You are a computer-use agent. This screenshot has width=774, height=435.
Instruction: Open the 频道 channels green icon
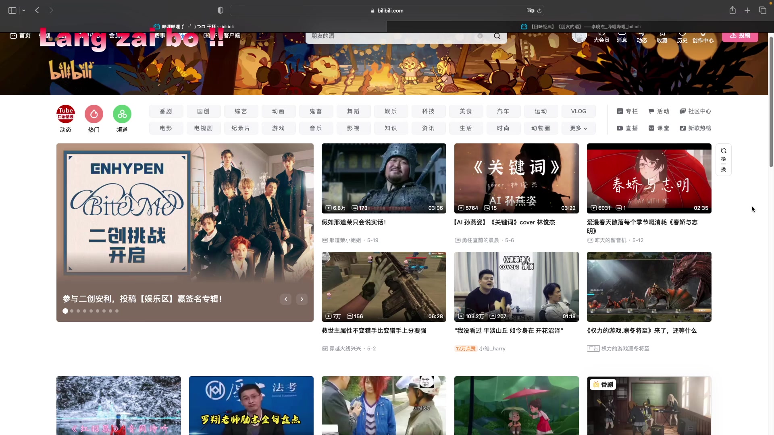(122, 114)
